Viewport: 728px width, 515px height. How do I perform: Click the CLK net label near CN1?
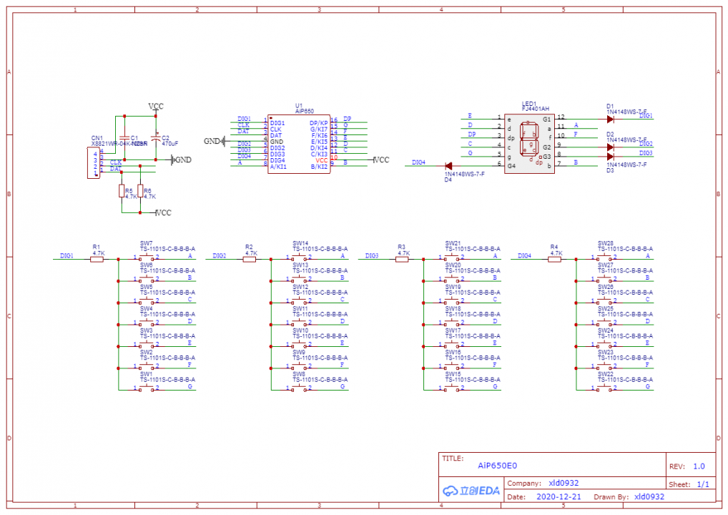pyautogui.click(x=116, y=162)
